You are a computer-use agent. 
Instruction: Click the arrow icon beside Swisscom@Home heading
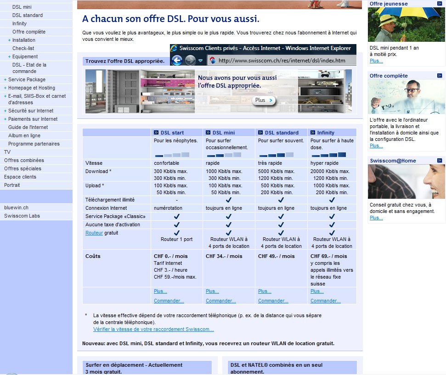(x=440, y=161)
